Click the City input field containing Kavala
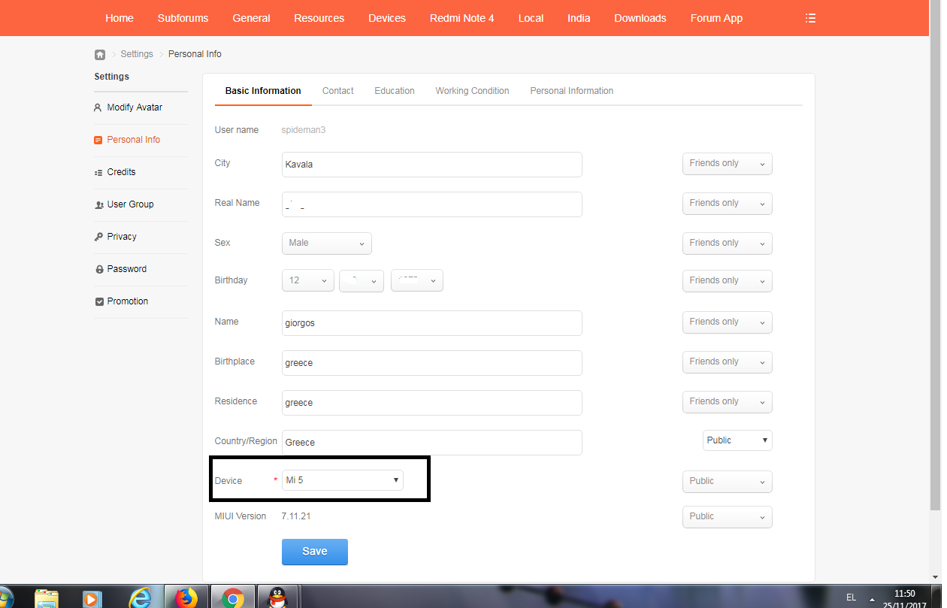This screenshot has height=608, width=947. (x=431, y=165)
